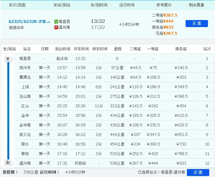Click the 二等座¥267.5 price in summary
The height and width of the screenshot is (177, 215).
(x=165, y=15)
